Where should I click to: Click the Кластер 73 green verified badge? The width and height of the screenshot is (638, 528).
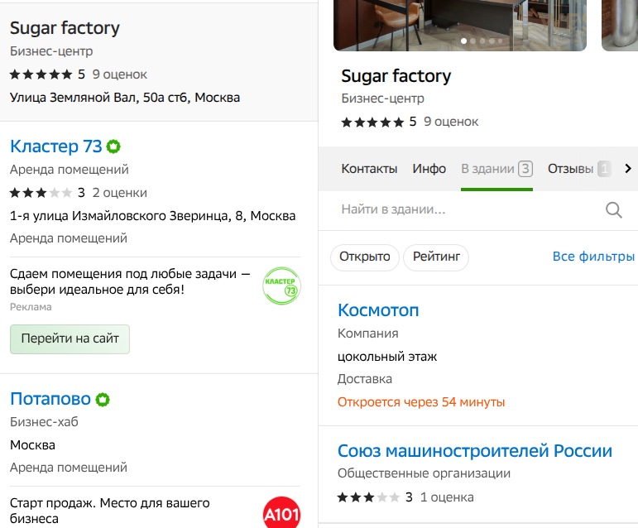(x=113, y=147)
